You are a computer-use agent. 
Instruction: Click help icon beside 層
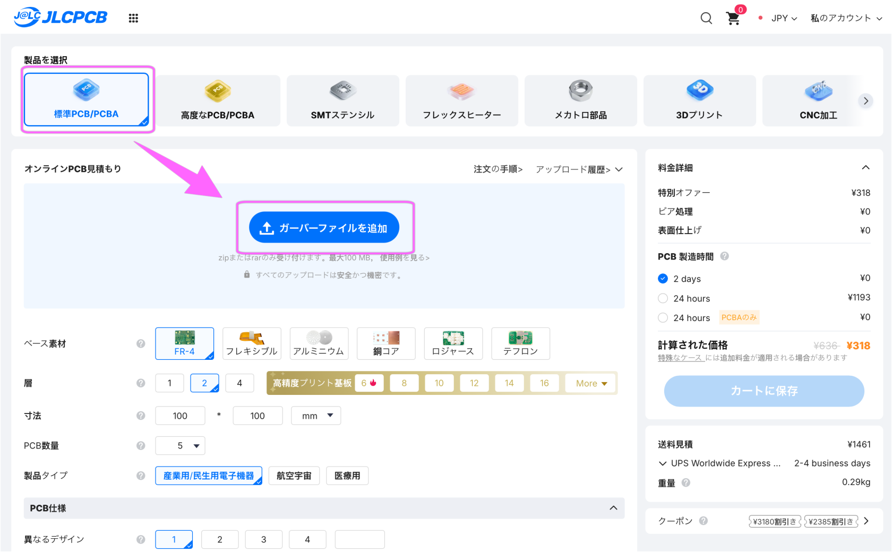tap(141, 383)
